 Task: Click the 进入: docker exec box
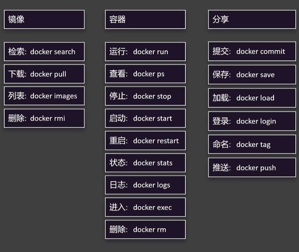pos(145,207)
